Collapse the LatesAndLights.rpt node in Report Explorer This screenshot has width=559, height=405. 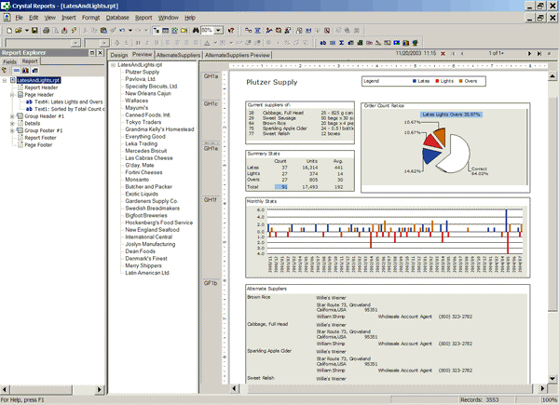pos(5,80)
